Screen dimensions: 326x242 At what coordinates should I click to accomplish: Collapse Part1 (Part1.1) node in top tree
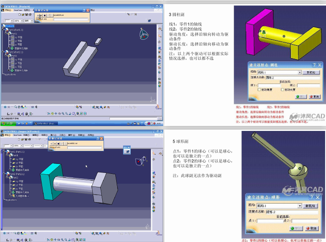4,30
